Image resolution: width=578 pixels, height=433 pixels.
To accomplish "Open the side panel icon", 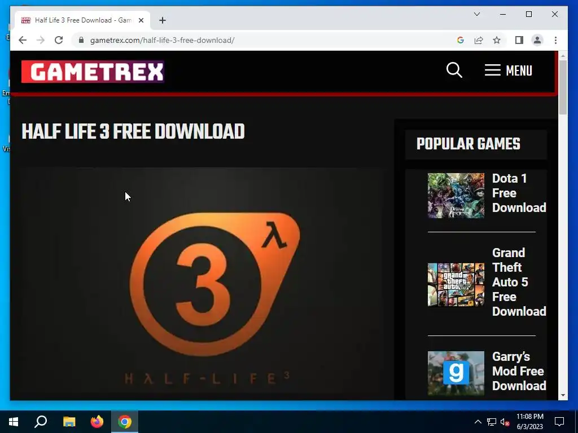I will coord(519,40).
